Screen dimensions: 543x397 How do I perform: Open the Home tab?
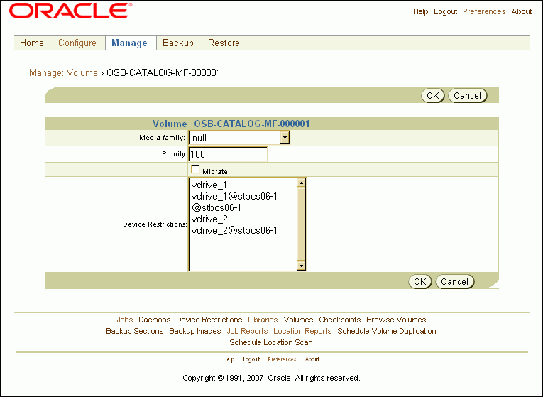click(32, 43)
